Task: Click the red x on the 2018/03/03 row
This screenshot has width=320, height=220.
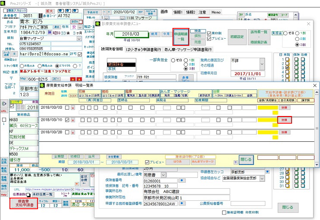Action: (73, 108)
